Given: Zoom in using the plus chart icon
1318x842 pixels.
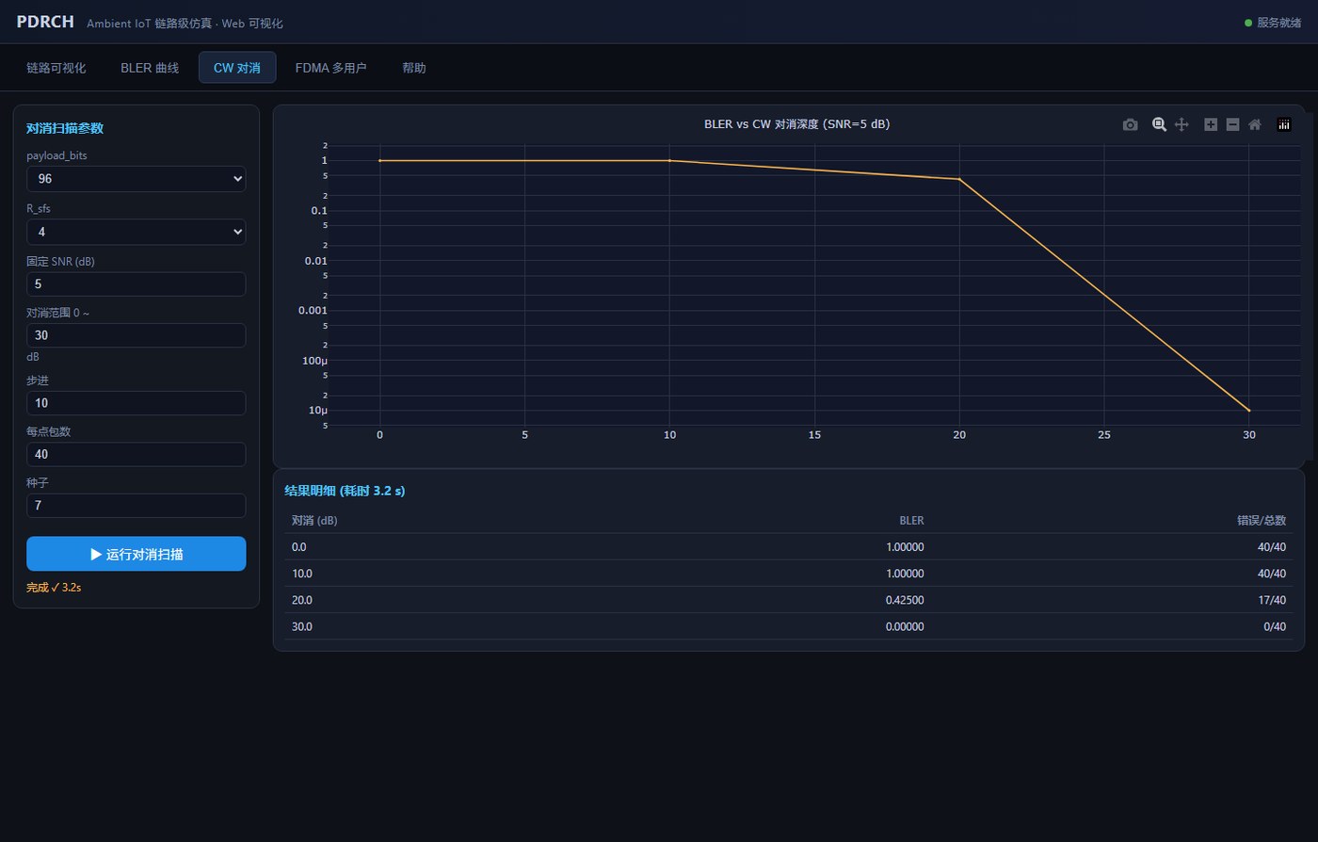Looking at the screenshot, I should tap(1211, 124).
